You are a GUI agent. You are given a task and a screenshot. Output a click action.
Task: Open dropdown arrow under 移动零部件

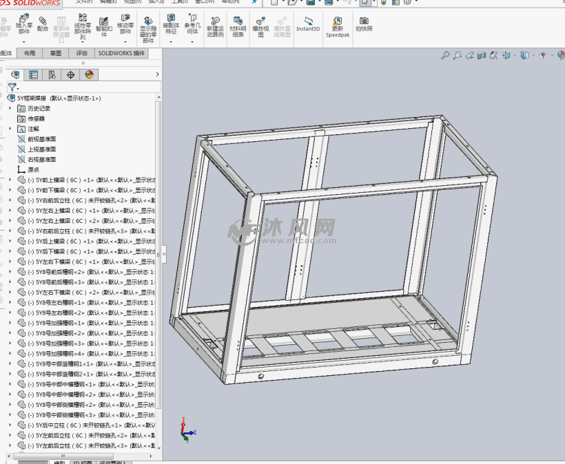(125, 42)
